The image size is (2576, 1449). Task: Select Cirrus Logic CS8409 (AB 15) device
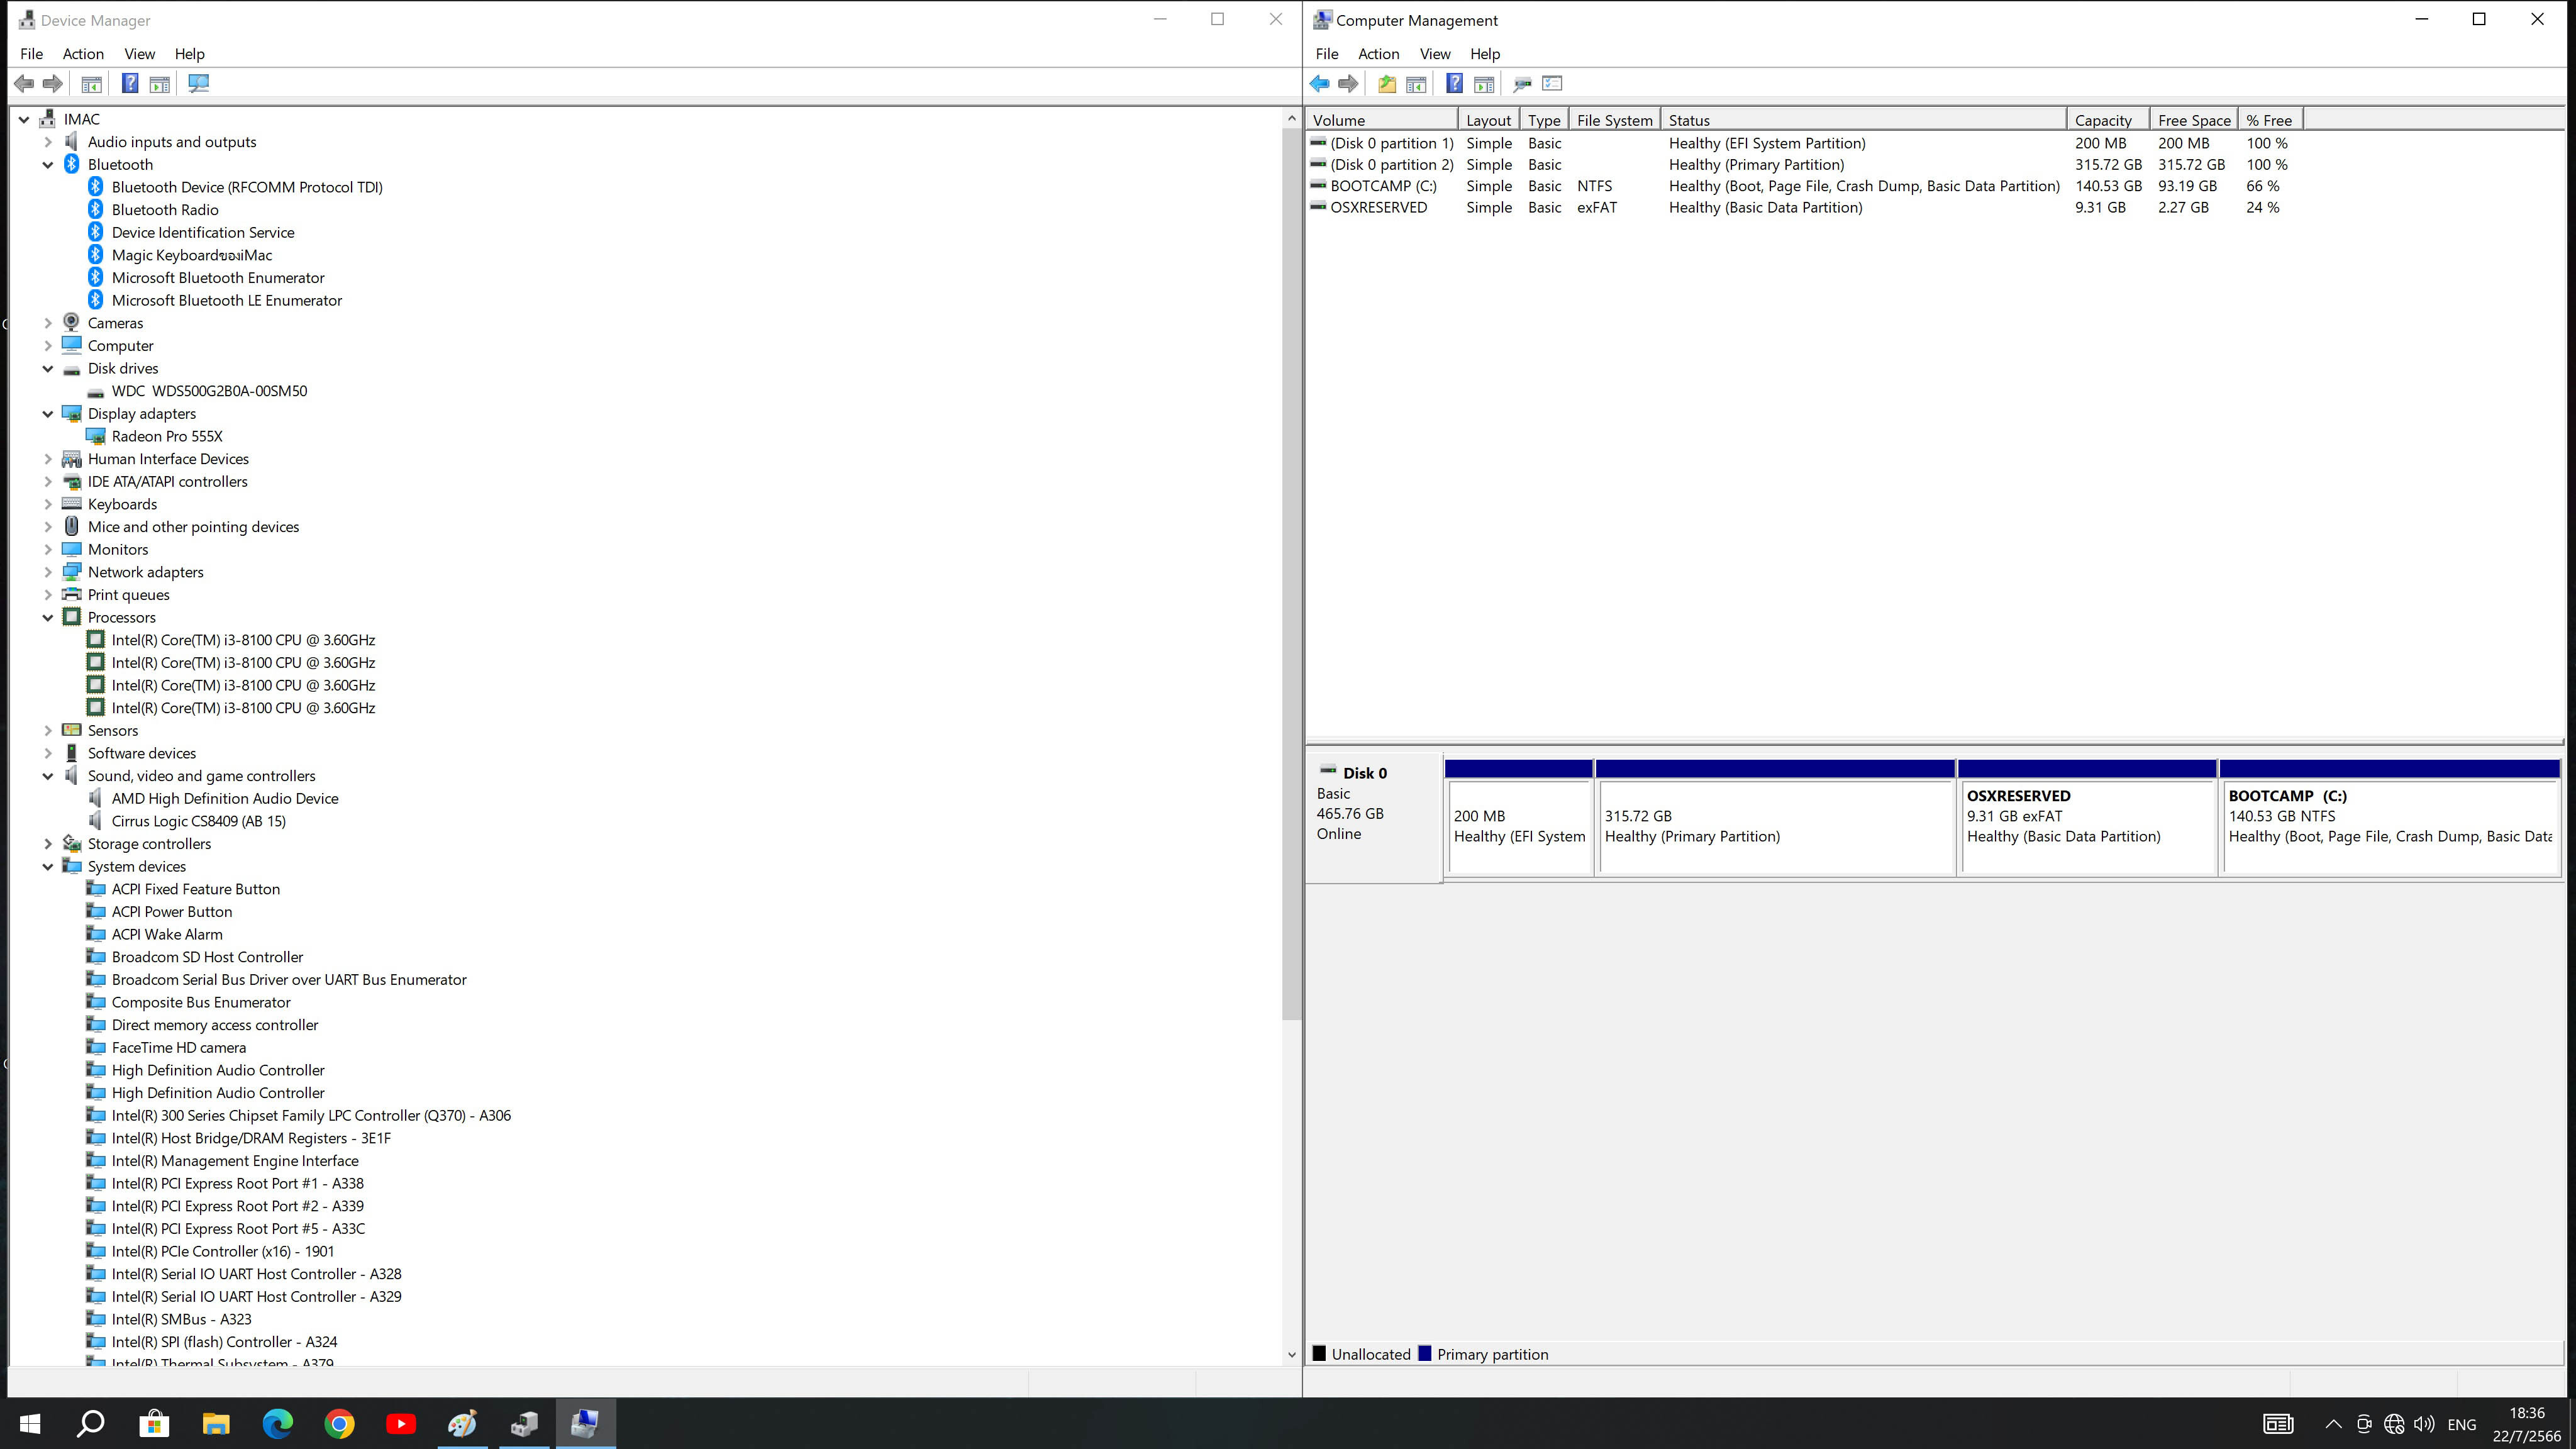click(198, 822)
